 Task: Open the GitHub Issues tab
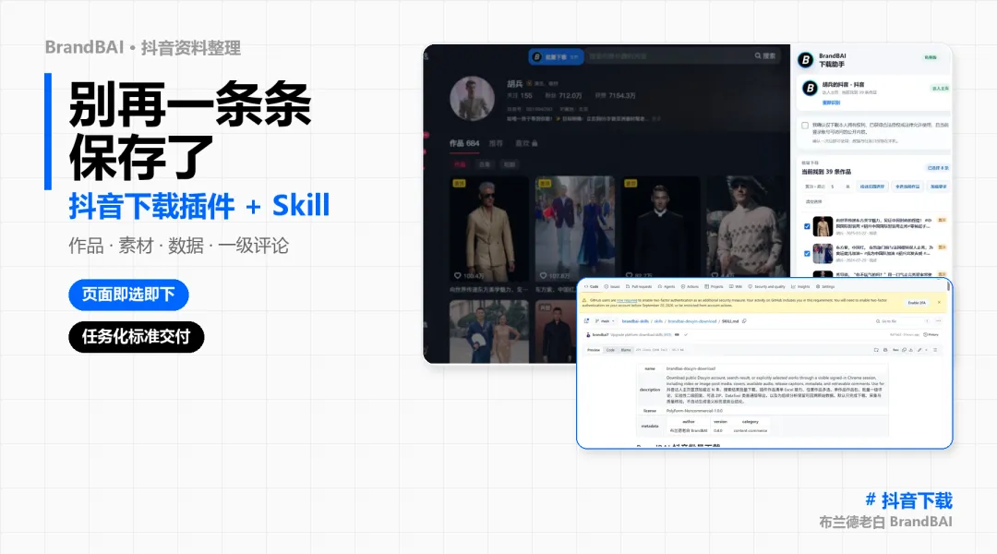(x=612, y=286)
